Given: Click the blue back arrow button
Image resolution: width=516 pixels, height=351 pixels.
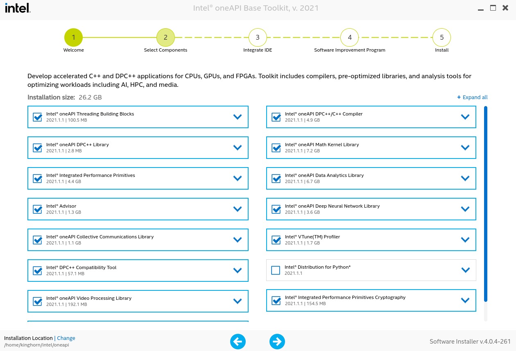Looking at the screenshot, I should click(x=238, y=342).
